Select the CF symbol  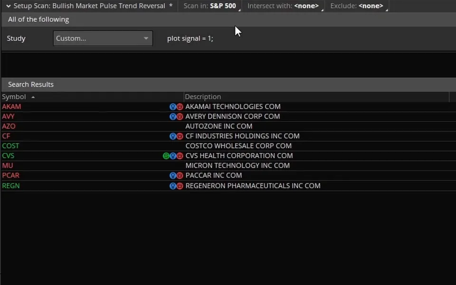6,136
